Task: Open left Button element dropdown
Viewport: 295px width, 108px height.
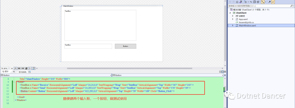Action: [110, 75]
